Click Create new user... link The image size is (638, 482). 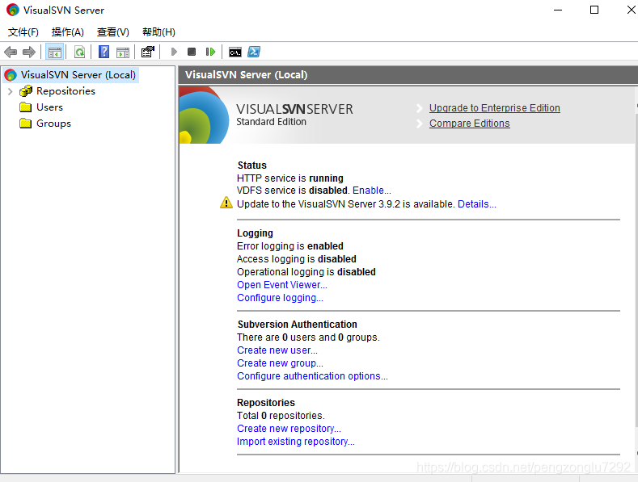tap(277, 350)
